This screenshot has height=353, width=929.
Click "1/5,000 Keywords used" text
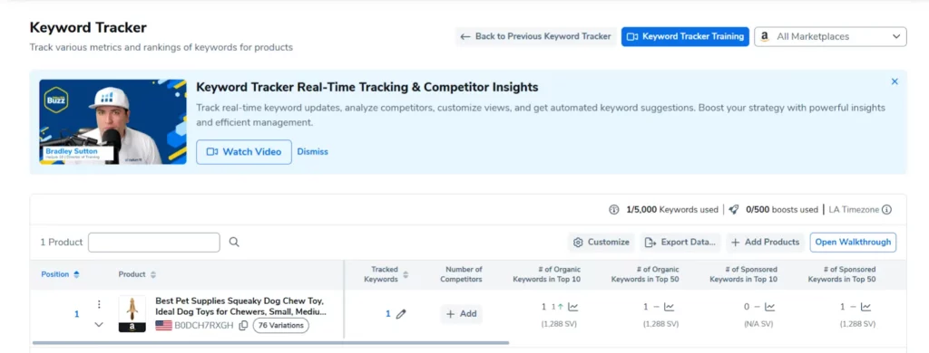click(x=672, y=210)
